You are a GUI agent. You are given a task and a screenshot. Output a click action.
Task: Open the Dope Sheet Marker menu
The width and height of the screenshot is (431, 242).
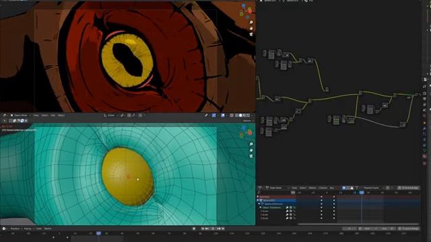coord(312,188)
